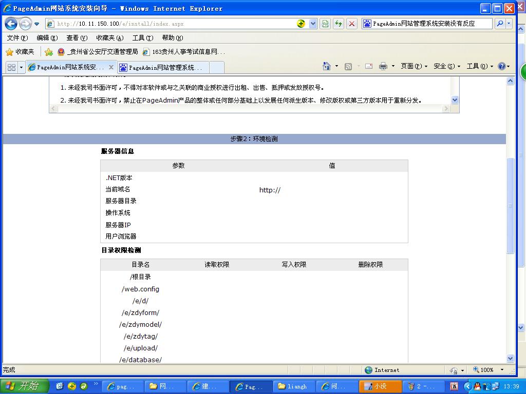Click the license box scroll left arrow
526x394 pixels.
(x=53, y=109)
